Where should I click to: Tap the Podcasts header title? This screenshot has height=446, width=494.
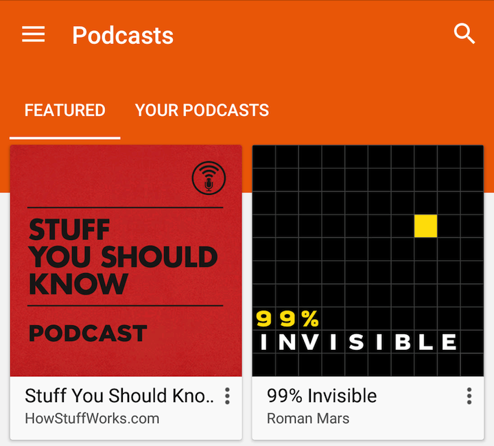pyautogui.click(x=123, y=35)
